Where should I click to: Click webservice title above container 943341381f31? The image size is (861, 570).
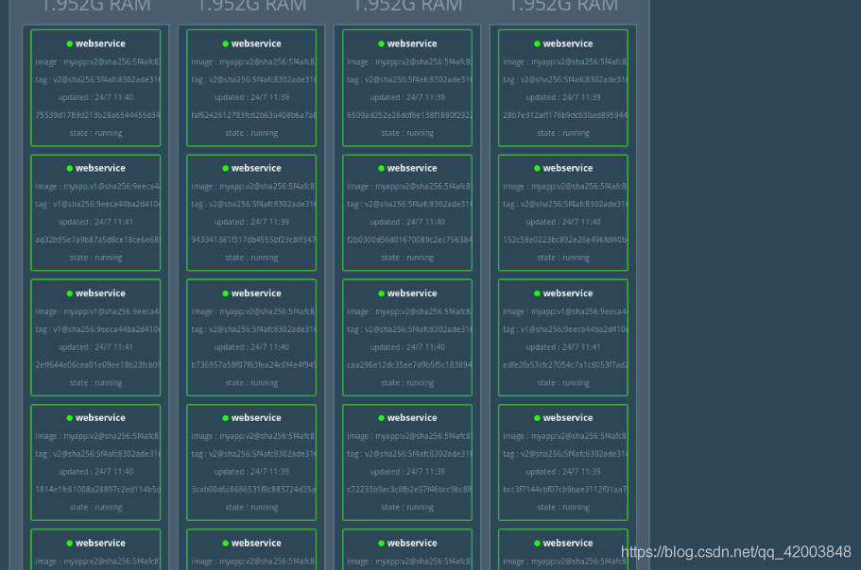256,168
